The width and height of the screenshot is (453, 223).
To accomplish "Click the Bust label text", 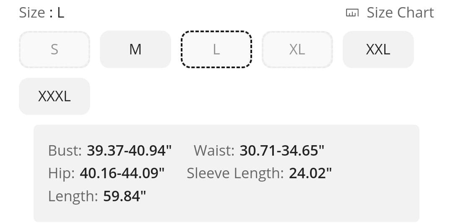I will (x=65, y=150).
